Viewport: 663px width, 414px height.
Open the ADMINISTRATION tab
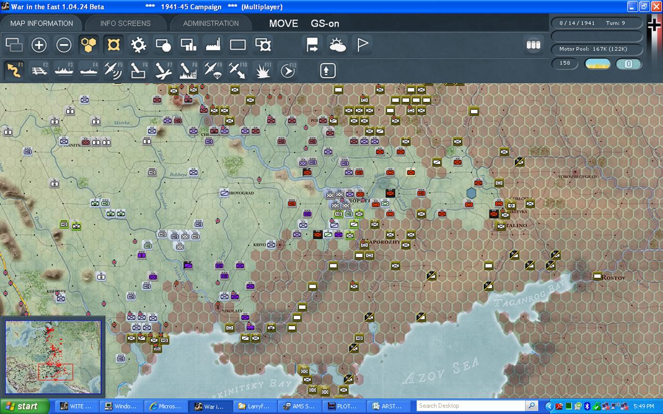[211, 23]
